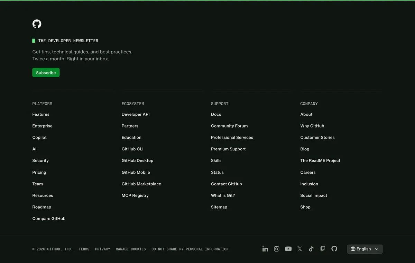Click the GitHub Octocat logo at top
The height and width of the screenshot is (263, 415).
tap(37, 24)
